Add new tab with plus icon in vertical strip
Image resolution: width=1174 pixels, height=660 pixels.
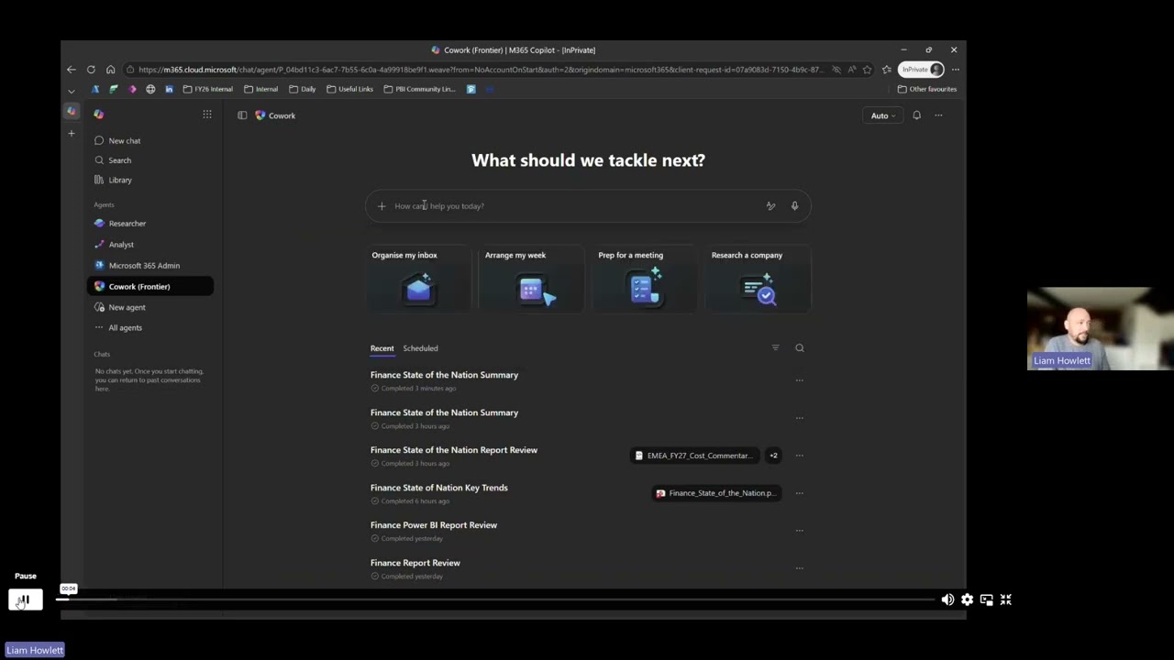point(72,134)
